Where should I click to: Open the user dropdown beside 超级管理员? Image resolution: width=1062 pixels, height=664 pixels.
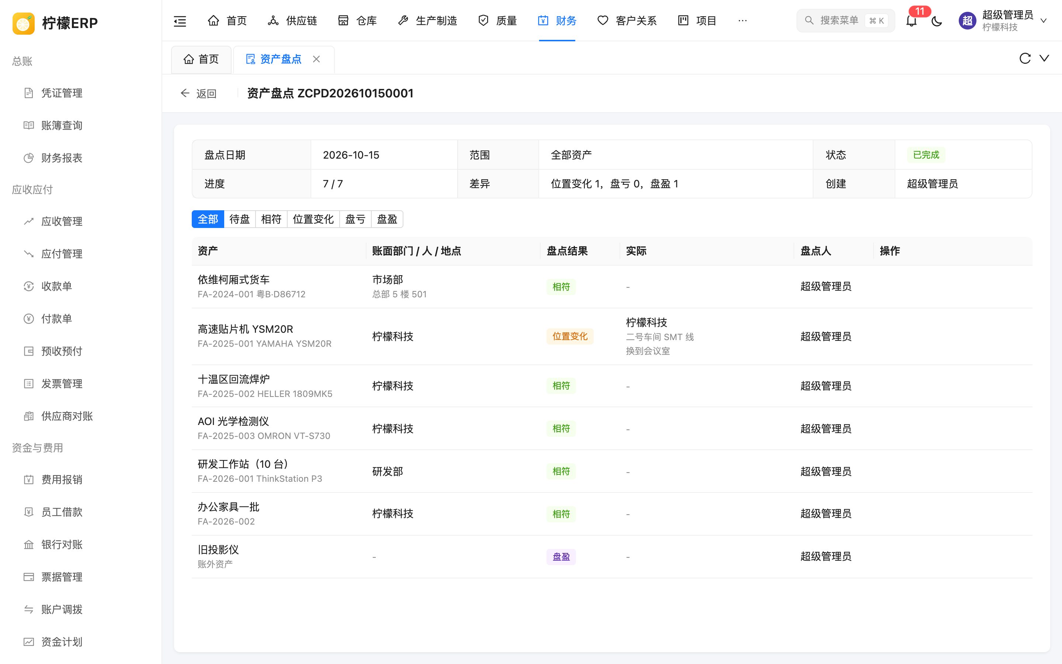click(1044, 21)
